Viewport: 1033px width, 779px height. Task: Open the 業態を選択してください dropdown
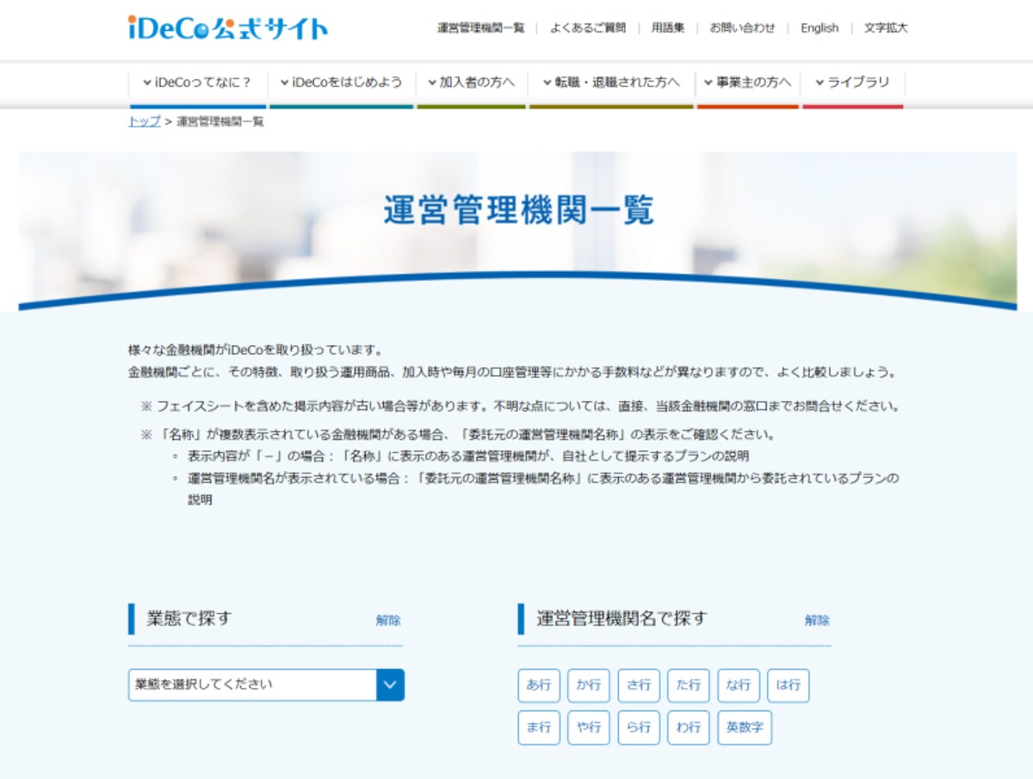coord(266,685)
